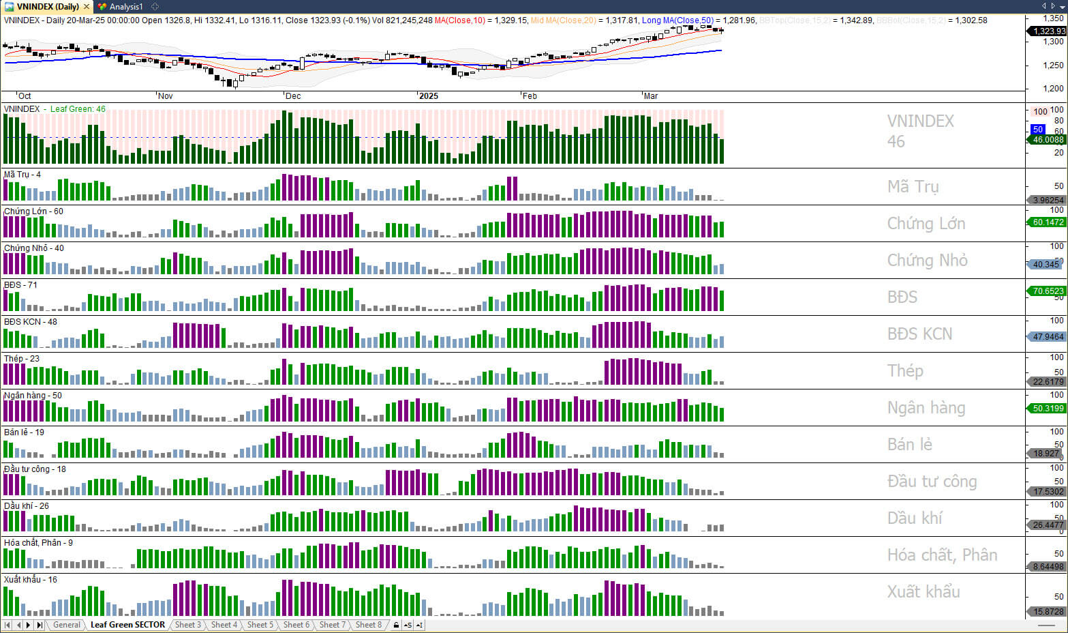Screen dimensions: 1068x633
Task: Click the add new tab plus icon
Action: point(155,7)
